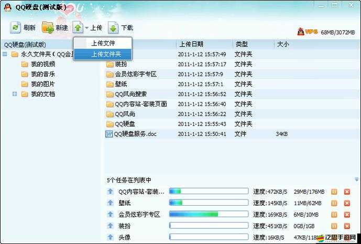Click progress bar of 会员炫彩字专区 task
The height and width of the screenshot is (244, 361).
[209, 214]
